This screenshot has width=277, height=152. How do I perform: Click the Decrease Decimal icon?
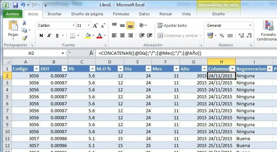[249, 36]
